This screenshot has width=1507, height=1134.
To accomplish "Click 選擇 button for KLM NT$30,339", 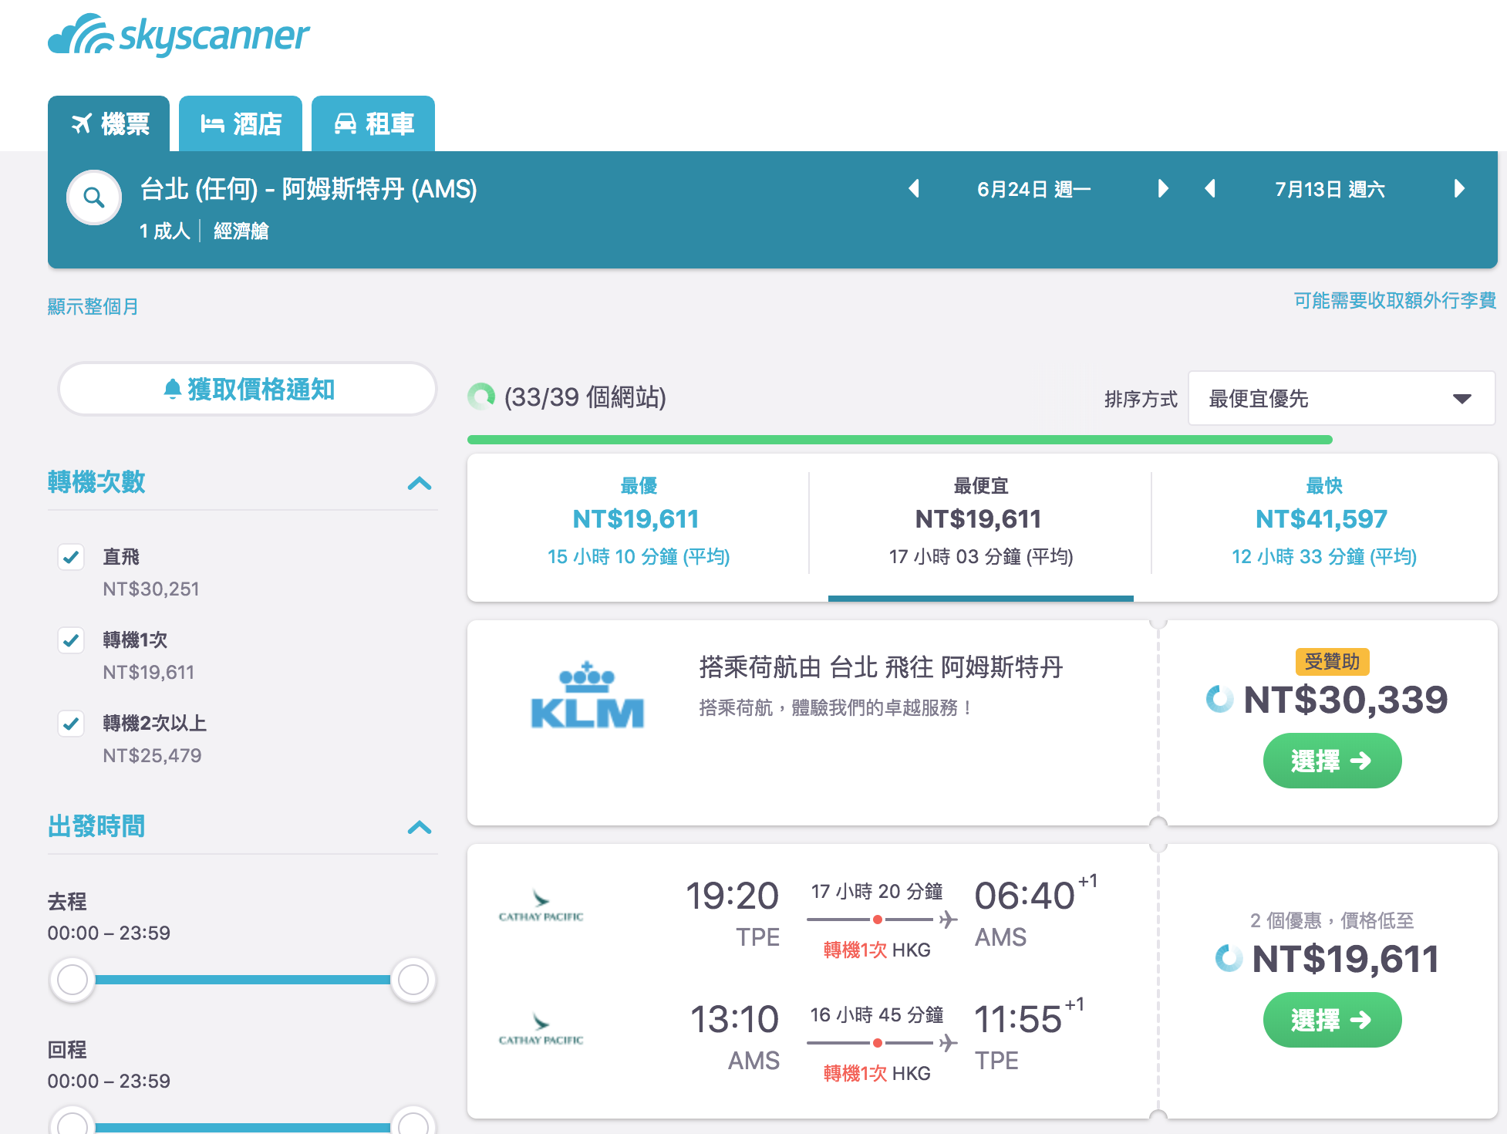I will (1332, 761).
